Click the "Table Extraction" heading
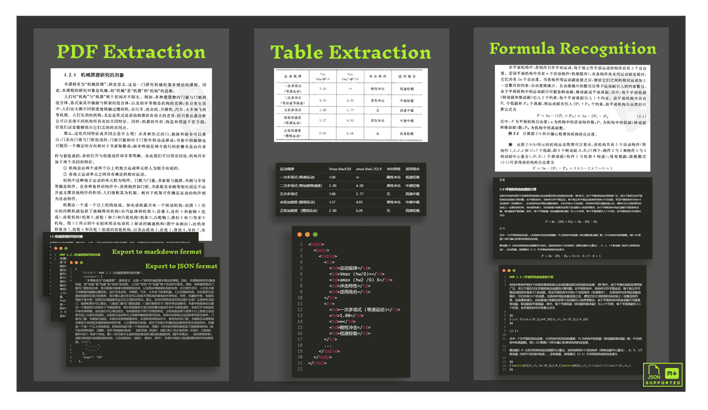The height and width of the screenshot is (410, 708). (x=351, y=52)
